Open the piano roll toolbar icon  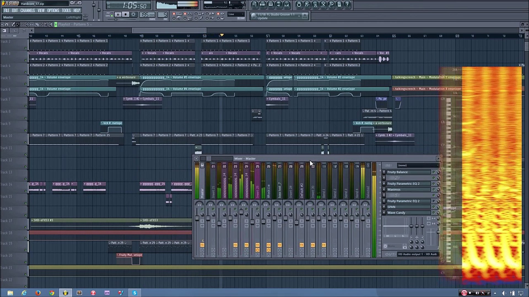pos(271,5)
